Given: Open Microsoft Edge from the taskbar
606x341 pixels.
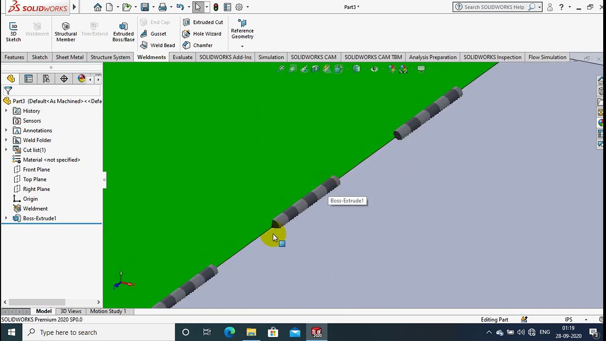Looking at the screenshot, I should point(229,332).
